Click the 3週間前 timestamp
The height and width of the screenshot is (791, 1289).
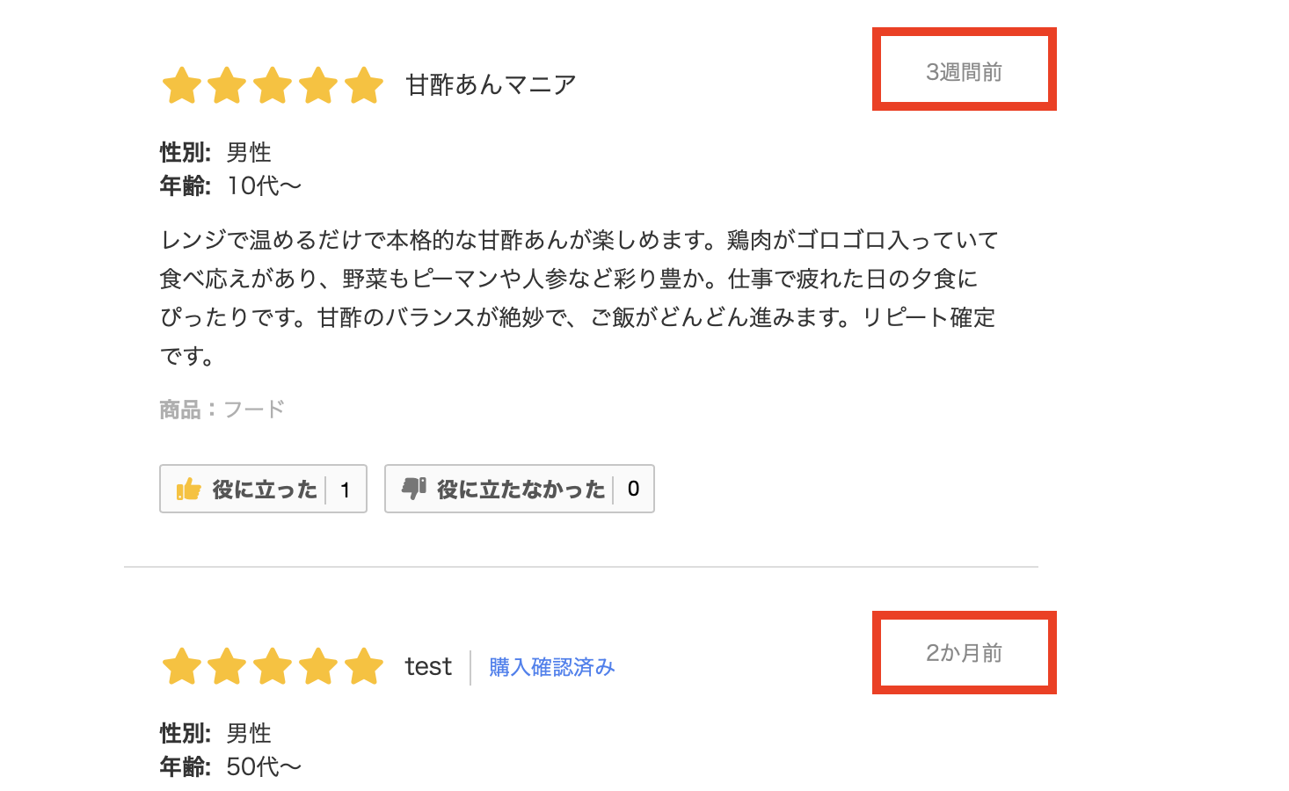[x=964, y=72]
